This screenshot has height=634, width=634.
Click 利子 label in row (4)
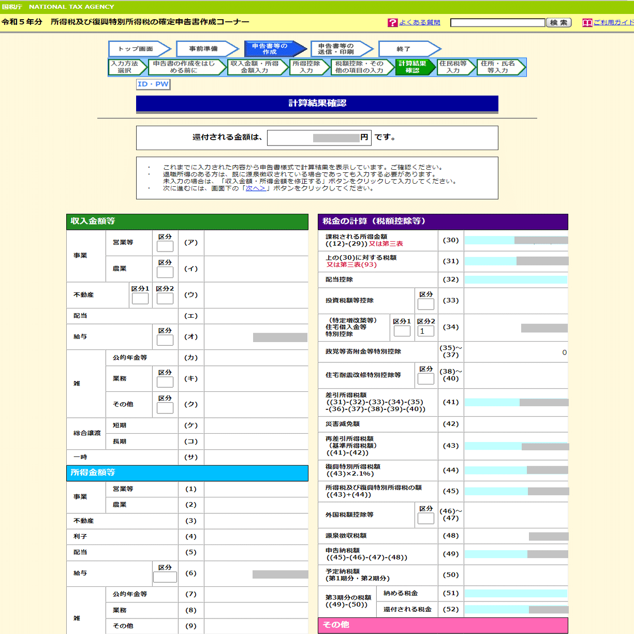80,537
